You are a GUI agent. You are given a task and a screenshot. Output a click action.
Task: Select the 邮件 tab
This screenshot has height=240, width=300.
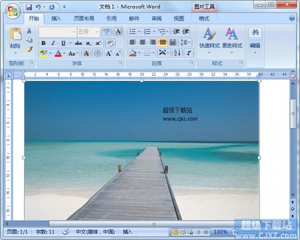coord(134,18)
